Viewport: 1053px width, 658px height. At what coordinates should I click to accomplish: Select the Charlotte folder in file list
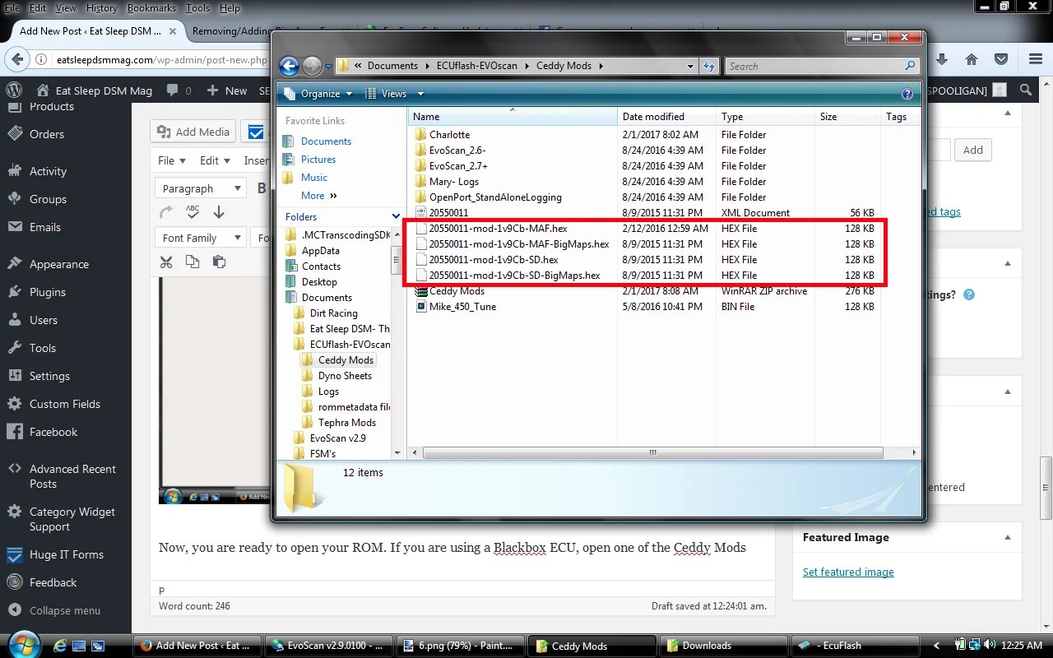tap(449, 134)
